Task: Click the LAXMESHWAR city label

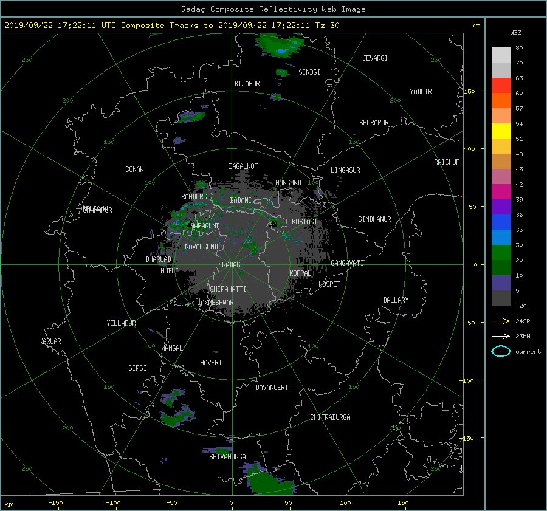Action: tap(215, 303)
